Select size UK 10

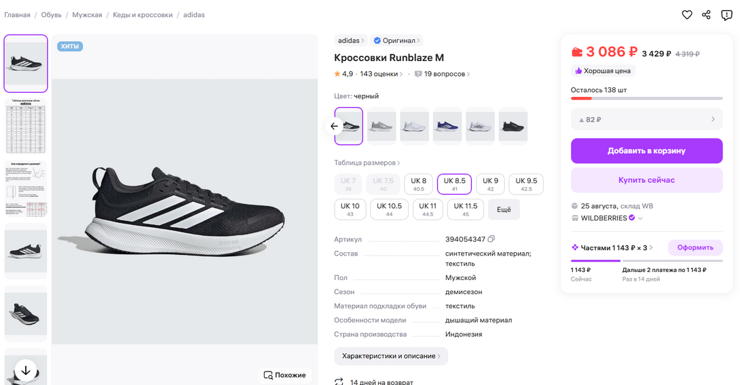pos(350,209)
